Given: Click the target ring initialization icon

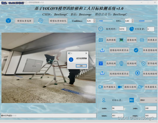Looking at the screenshot, I should click(41, 21).
